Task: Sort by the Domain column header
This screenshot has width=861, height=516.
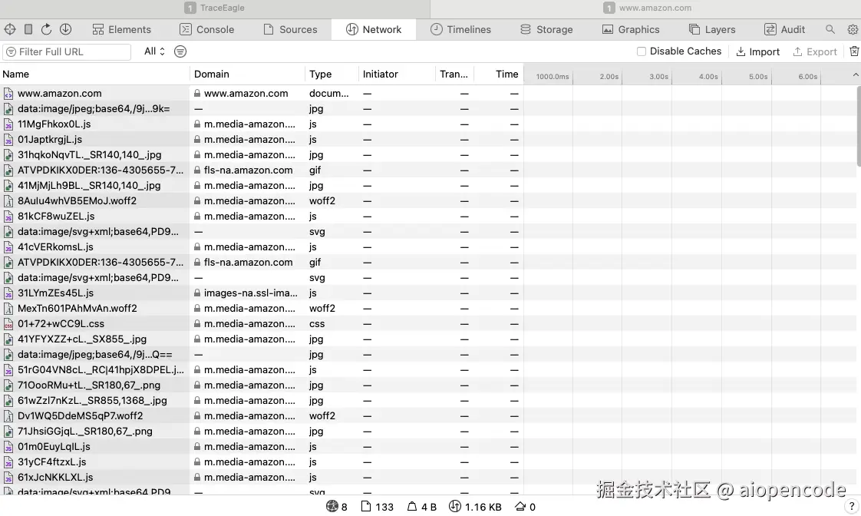Action: [x=247, y=74]
